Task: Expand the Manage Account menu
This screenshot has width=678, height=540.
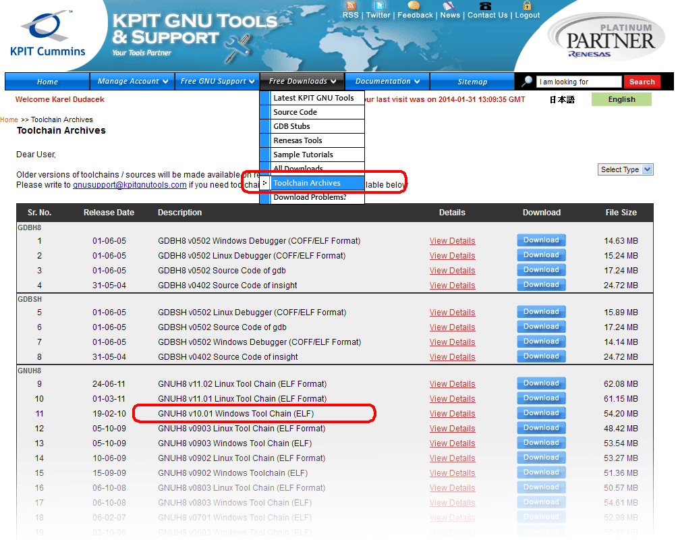Action: [x=132, y=82]
